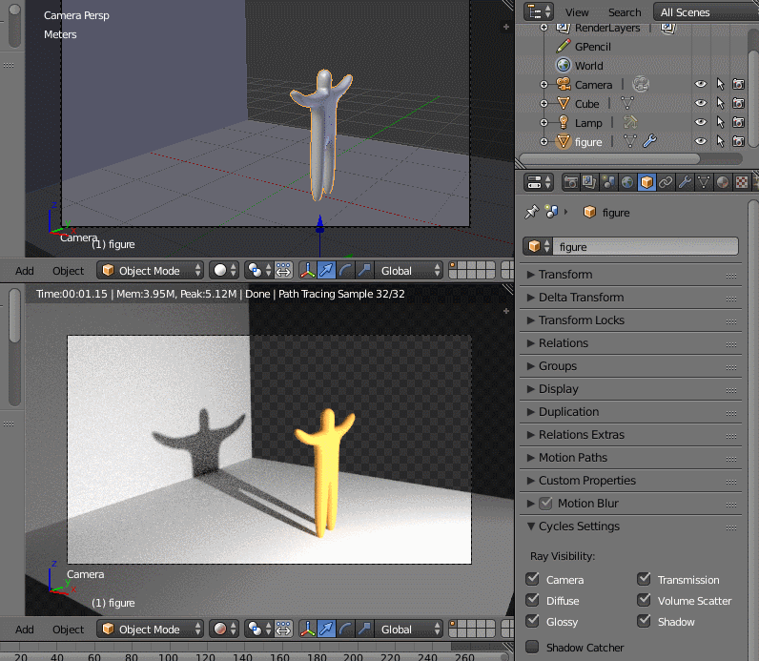Screen dimensions: 759x661
Task: Open the Add menu in upper viewport header
Action: 24,271
